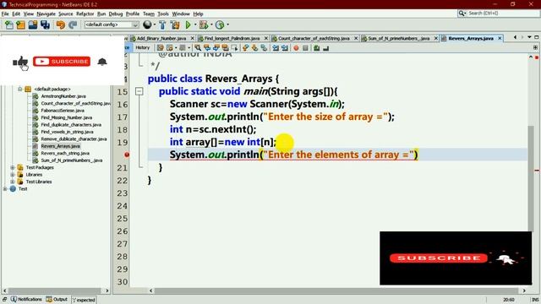The height and width of the screenshot is (304, 541).
Task: Click the red YouTube Subscribe button
Action: [x=62, y=62]
